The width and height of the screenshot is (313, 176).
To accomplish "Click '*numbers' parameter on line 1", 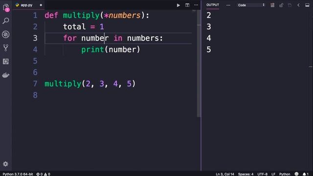I will click(x=122, y=15).
